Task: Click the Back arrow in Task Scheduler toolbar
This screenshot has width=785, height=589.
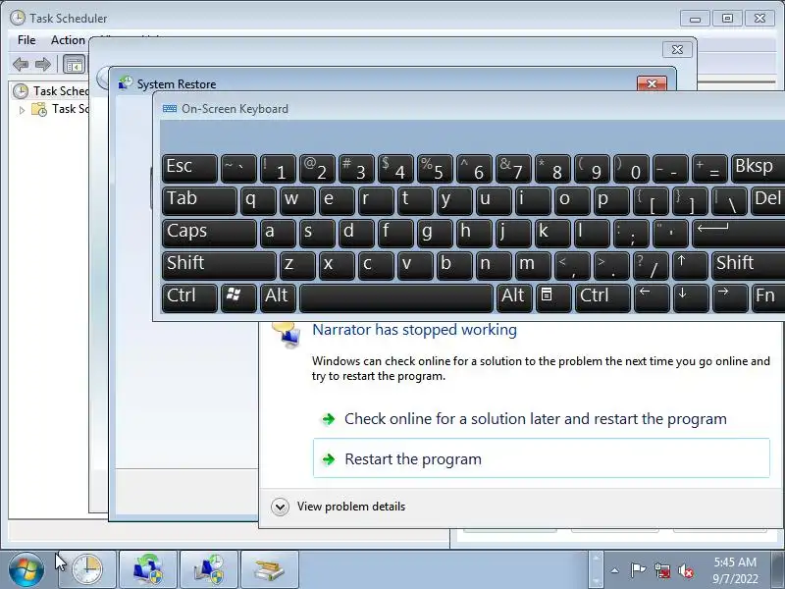Action: click(21, 64)
